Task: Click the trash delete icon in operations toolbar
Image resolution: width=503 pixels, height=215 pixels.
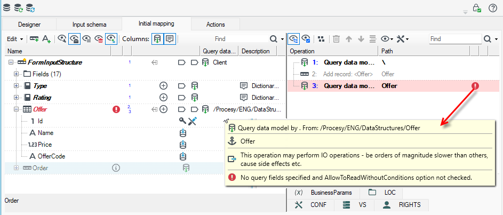Action: coord(336,39)
